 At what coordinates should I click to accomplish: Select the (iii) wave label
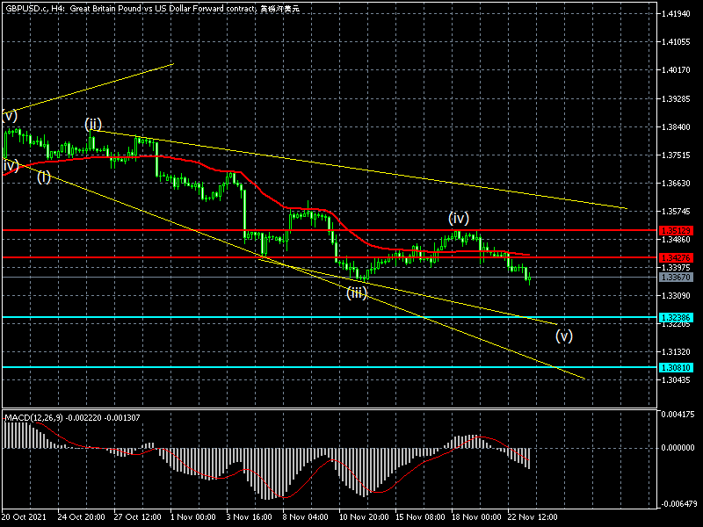pyautogui.click(x=356, y=293)
